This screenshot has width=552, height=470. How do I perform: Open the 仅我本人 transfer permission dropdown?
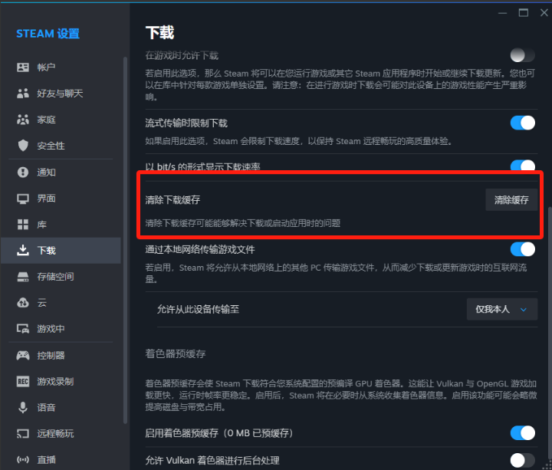[502, 309]
